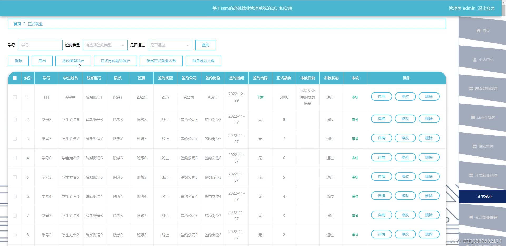
Task: Click 管理员 admin text in header
Action: pyautogui.click(x=462, y=8)
